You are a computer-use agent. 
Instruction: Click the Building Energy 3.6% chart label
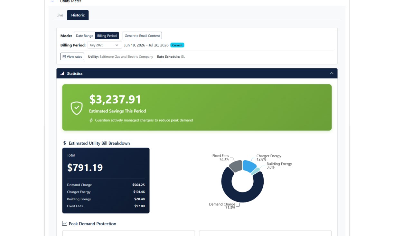pos(279,165)
